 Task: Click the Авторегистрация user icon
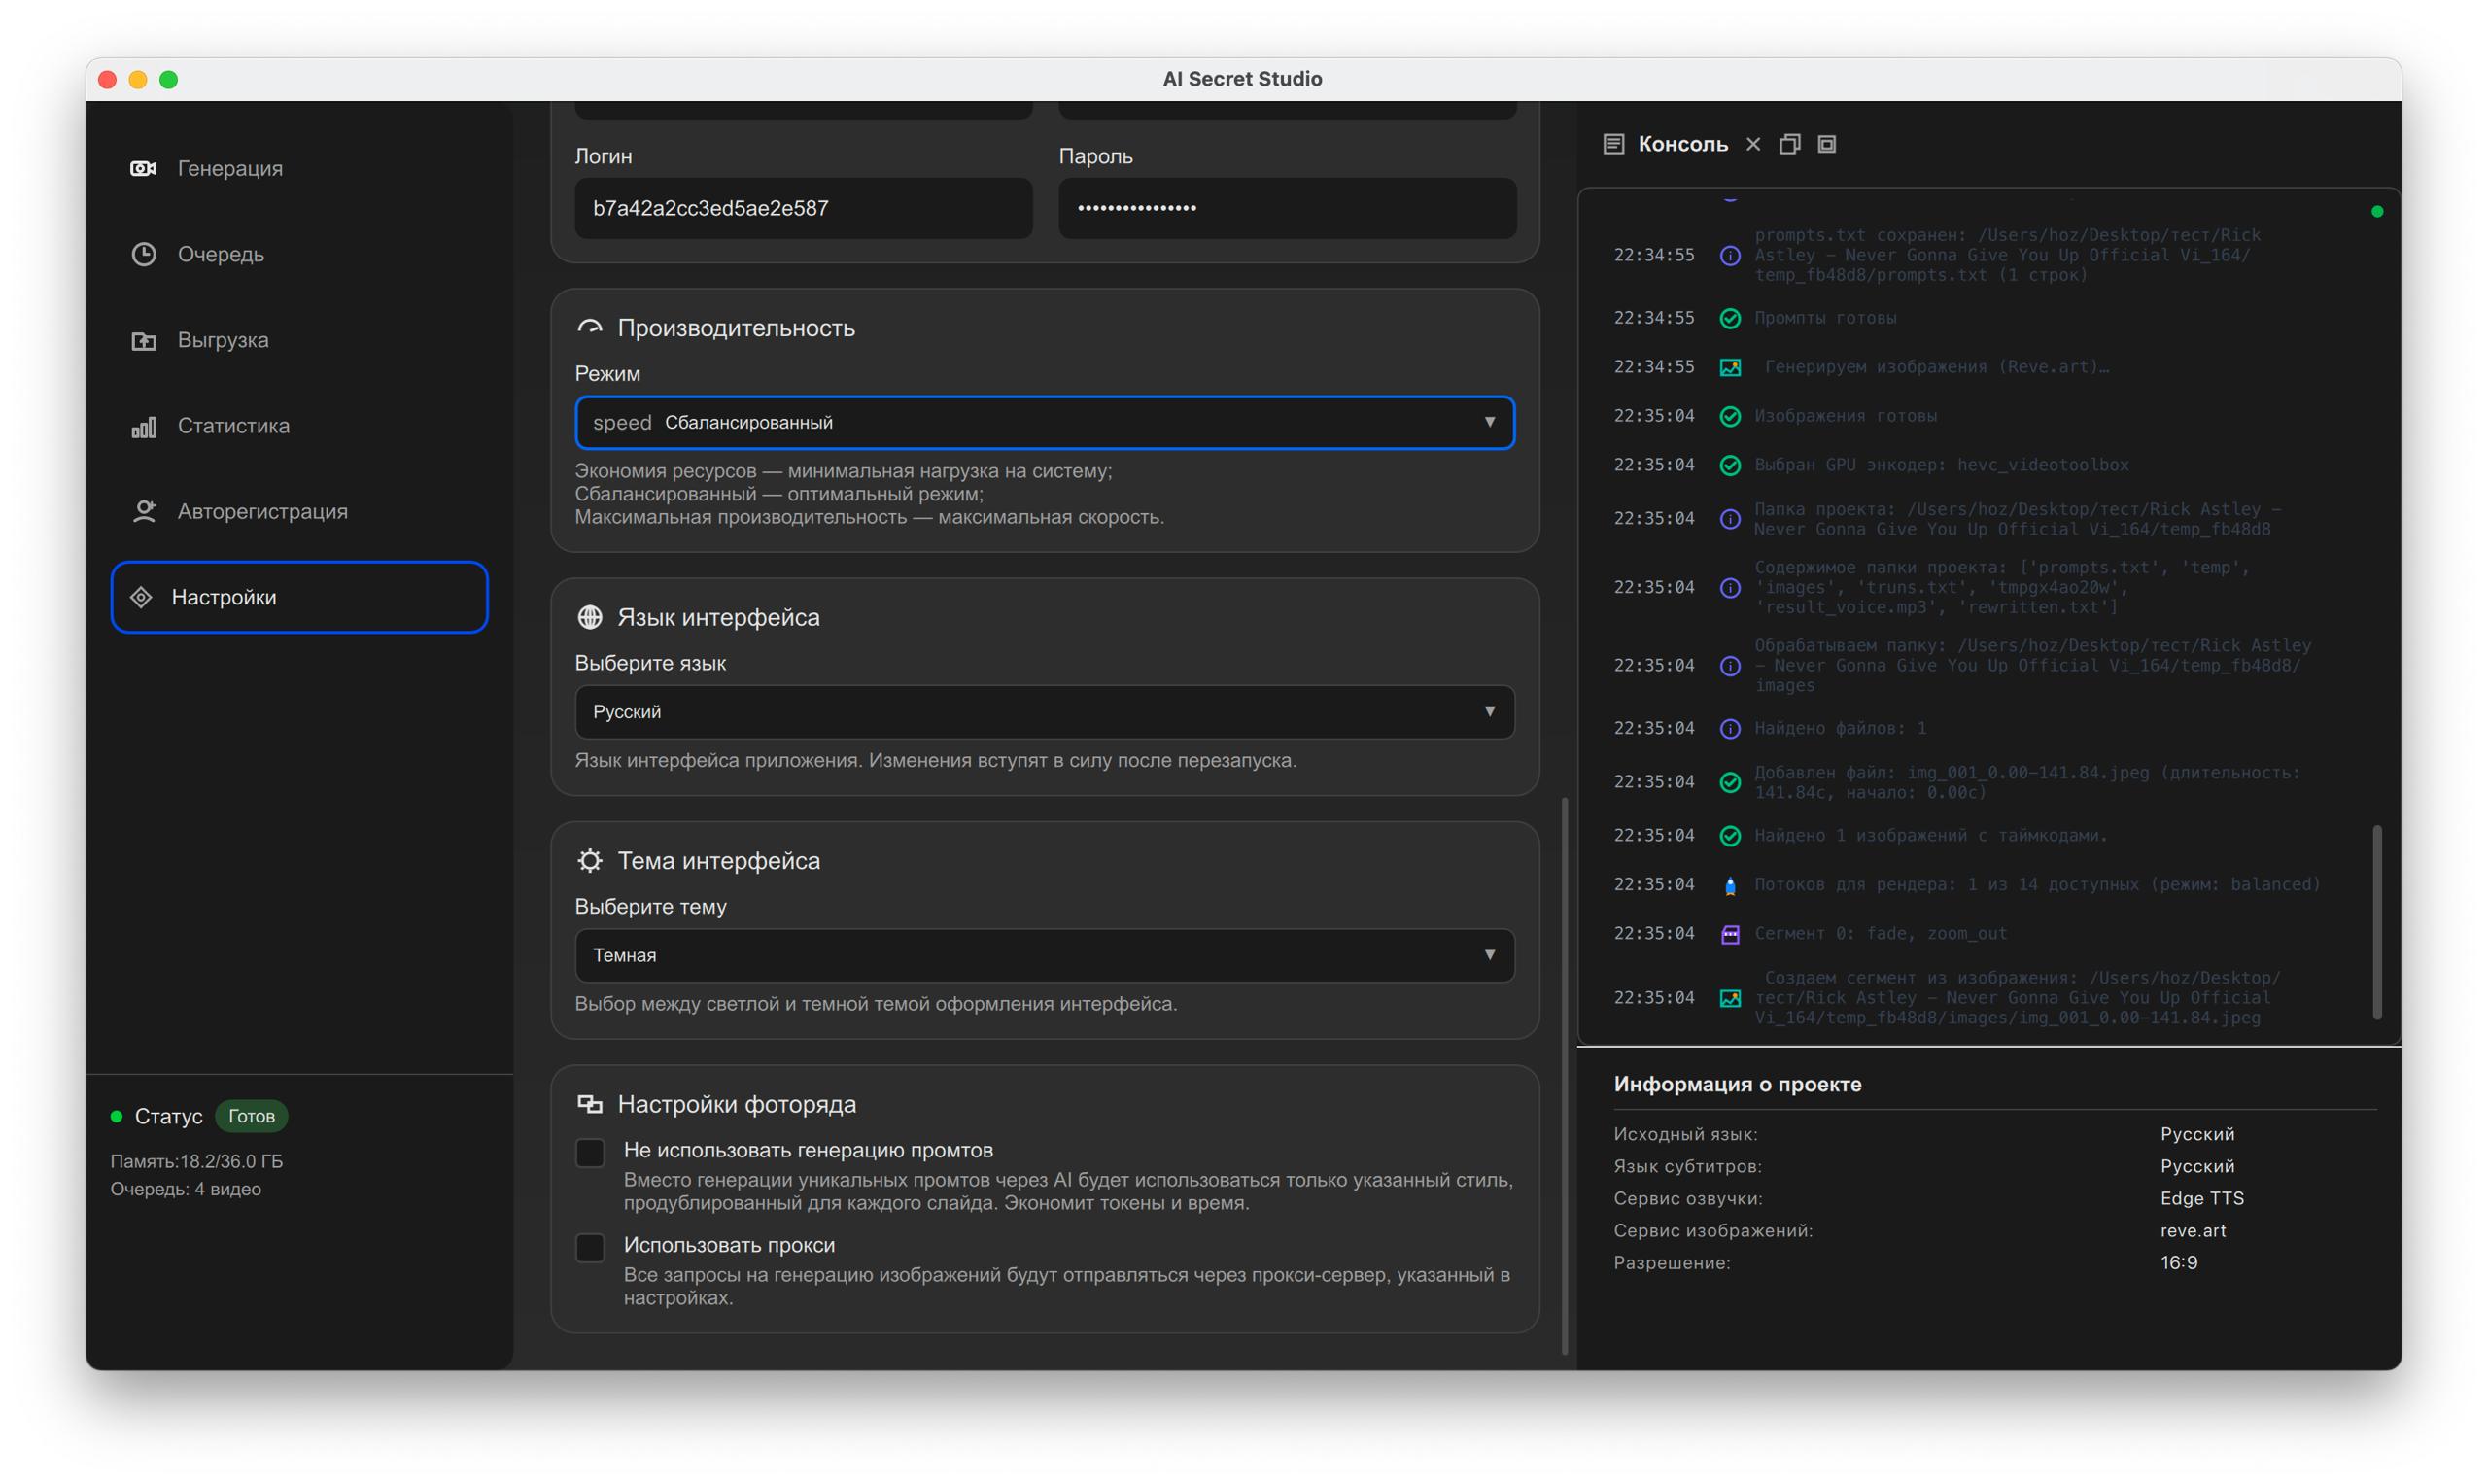143,511
